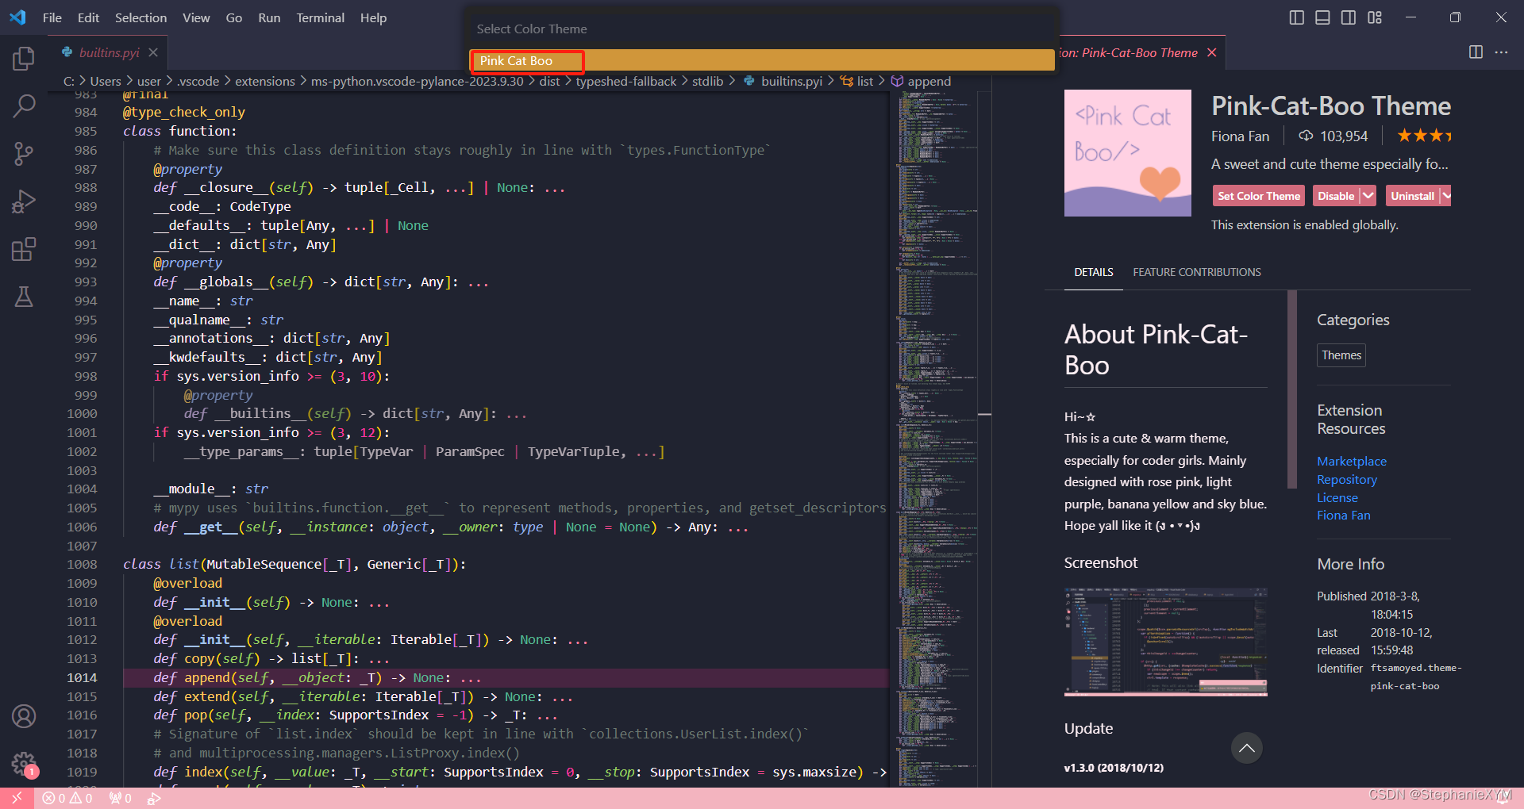
Task: Click the remote window indicator in status bar
Action: (17, 798)
